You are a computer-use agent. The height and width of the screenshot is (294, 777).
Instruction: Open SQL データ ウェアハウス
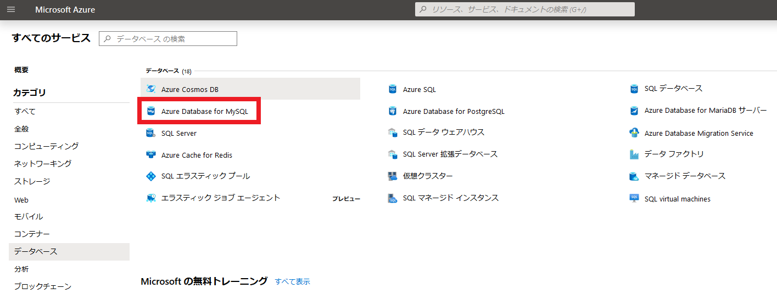(x=444, y=132)
